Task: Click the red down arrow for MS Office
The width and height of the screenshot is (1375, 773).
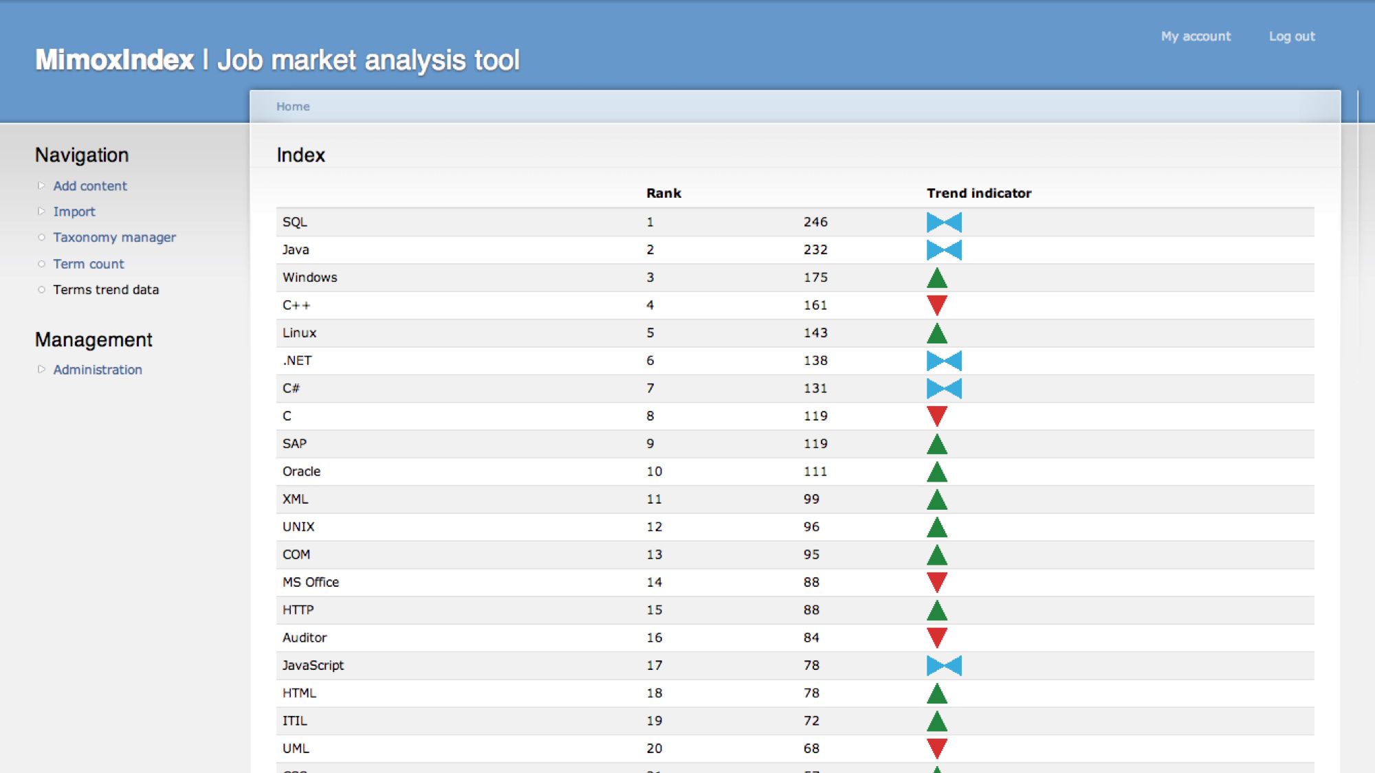Action: (936, 581)
